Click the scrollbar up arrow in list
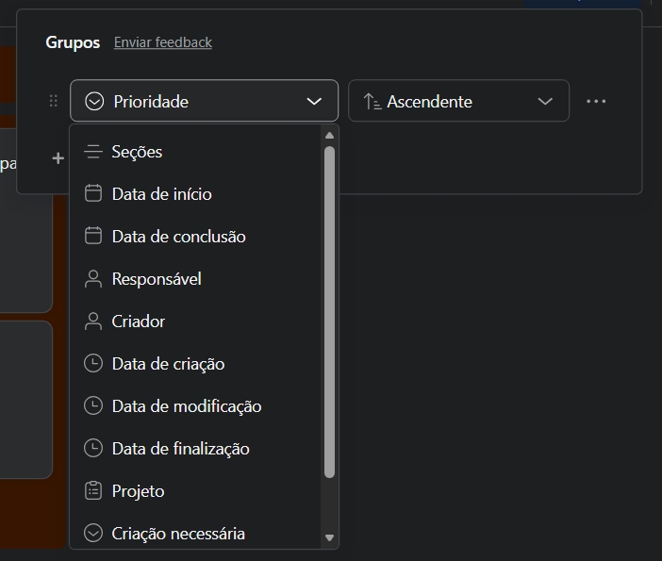 pos(329,136)
